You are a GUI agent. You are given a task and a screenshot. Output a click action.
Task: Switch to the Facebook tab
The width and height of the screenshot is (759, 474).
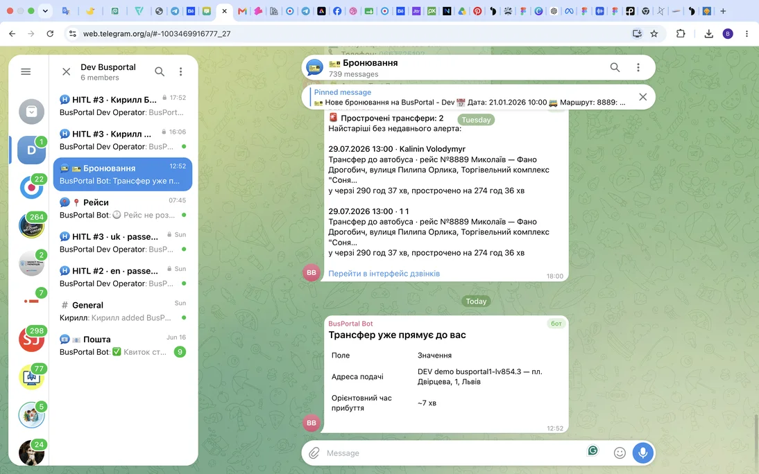click(337, 10)
